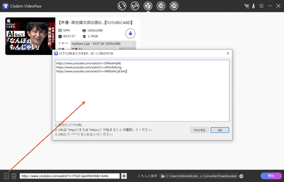
Task: Click the shopping cart purchase icon
Action: click(x=247, y=6)
